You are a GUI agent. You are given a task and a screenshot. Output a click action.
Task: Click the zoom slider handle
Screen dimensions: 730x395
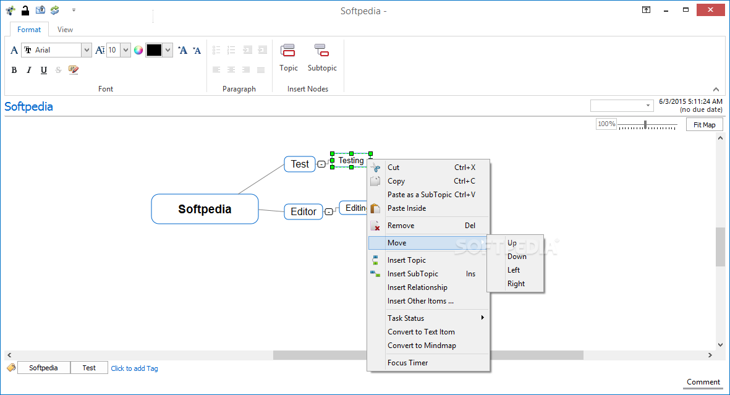[645, 124]
